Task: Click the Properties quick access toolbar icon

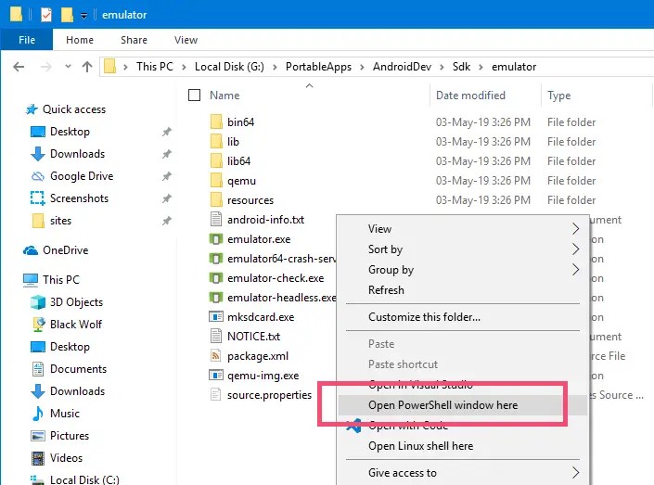Action: pos(46,15)
